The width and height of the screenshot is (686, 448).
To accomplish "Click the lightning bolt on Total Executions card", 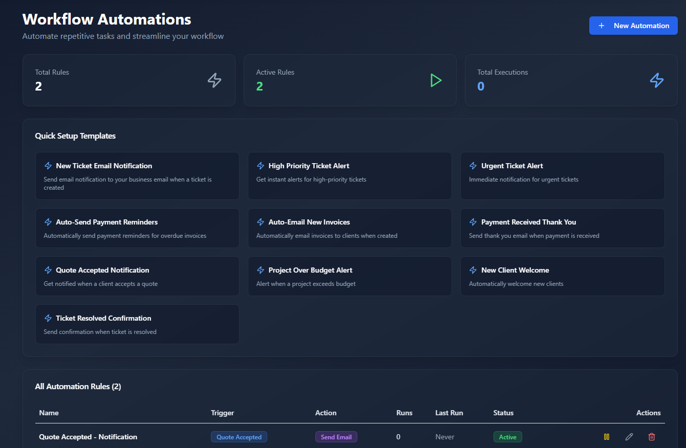I will click(x=657, y=80).
